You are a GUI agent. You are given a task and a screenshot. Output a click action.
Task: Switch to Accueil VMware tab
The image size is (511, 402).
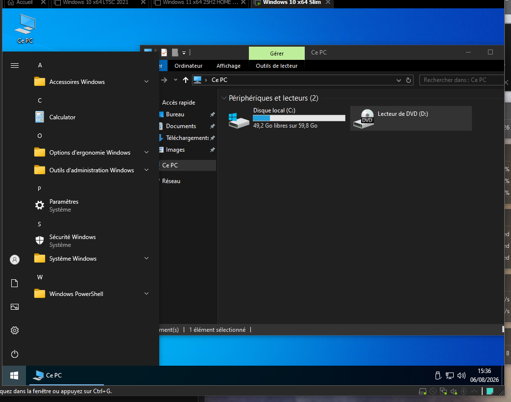coord(25,2)
